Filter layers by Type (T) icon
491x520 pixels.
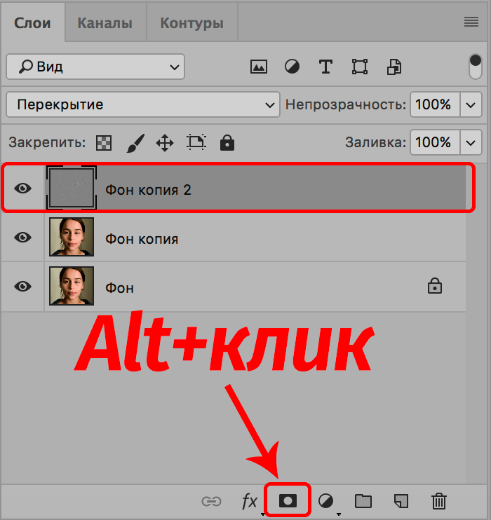[x=325, y=67]
